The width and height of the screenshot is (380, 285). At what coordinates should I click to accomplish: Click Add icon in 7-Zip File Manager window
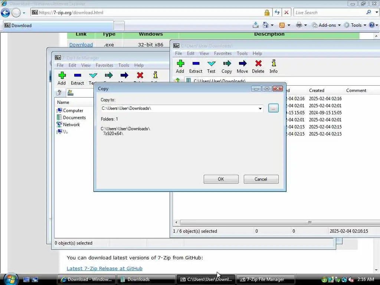click(x=62, y=75)
